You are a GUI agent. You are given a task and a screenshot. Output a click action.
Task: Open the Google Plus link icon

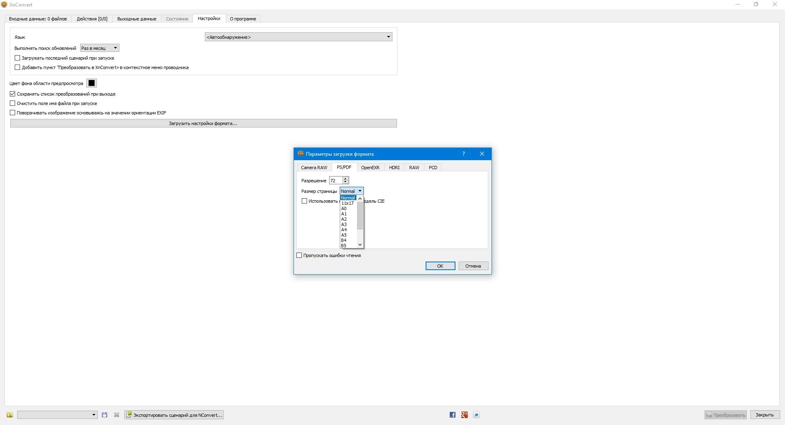pos(464,415)
